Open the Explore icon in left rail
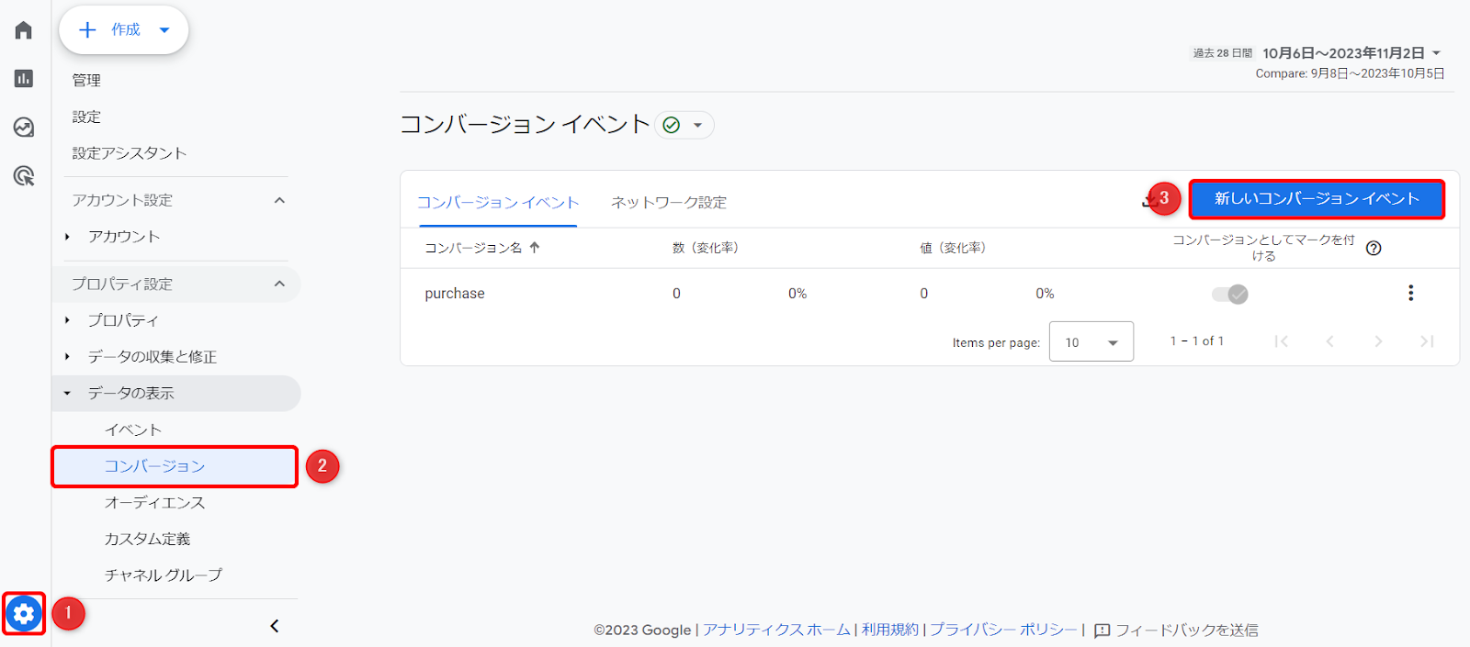 point(24,127)
